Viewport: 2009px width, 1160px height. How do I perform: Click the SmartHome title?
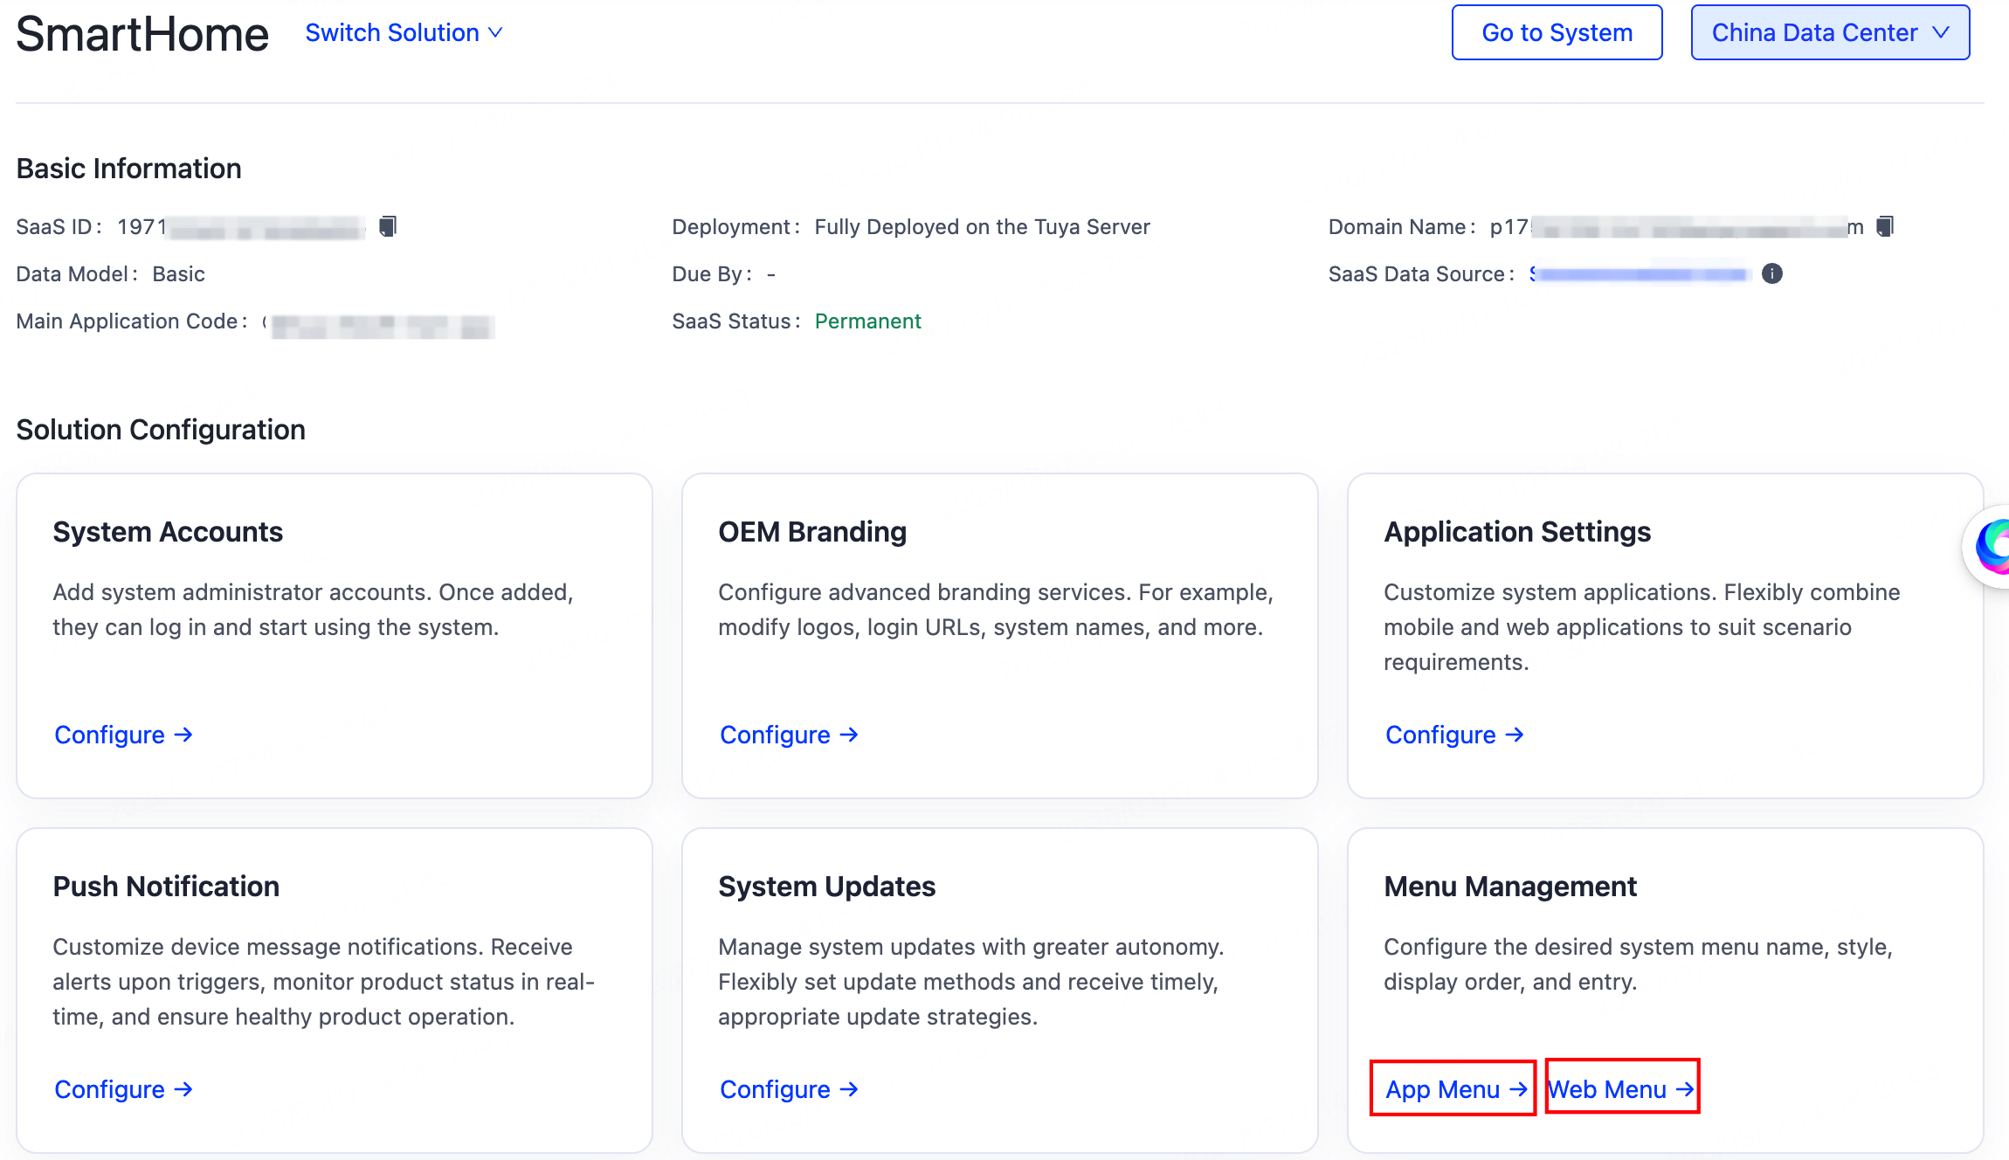142,35
